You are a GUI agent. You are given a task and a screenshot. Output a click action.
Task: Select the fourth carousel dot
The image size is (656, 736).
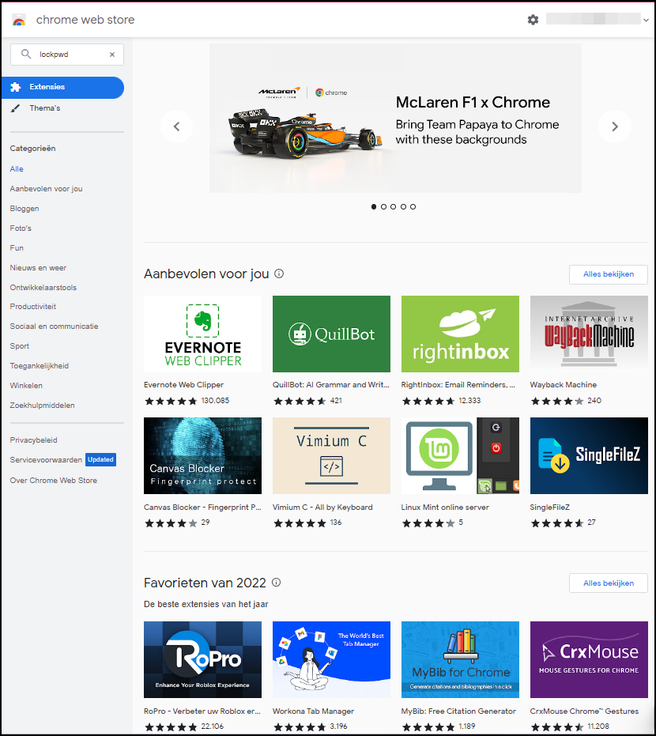click(x=403, y=206)
